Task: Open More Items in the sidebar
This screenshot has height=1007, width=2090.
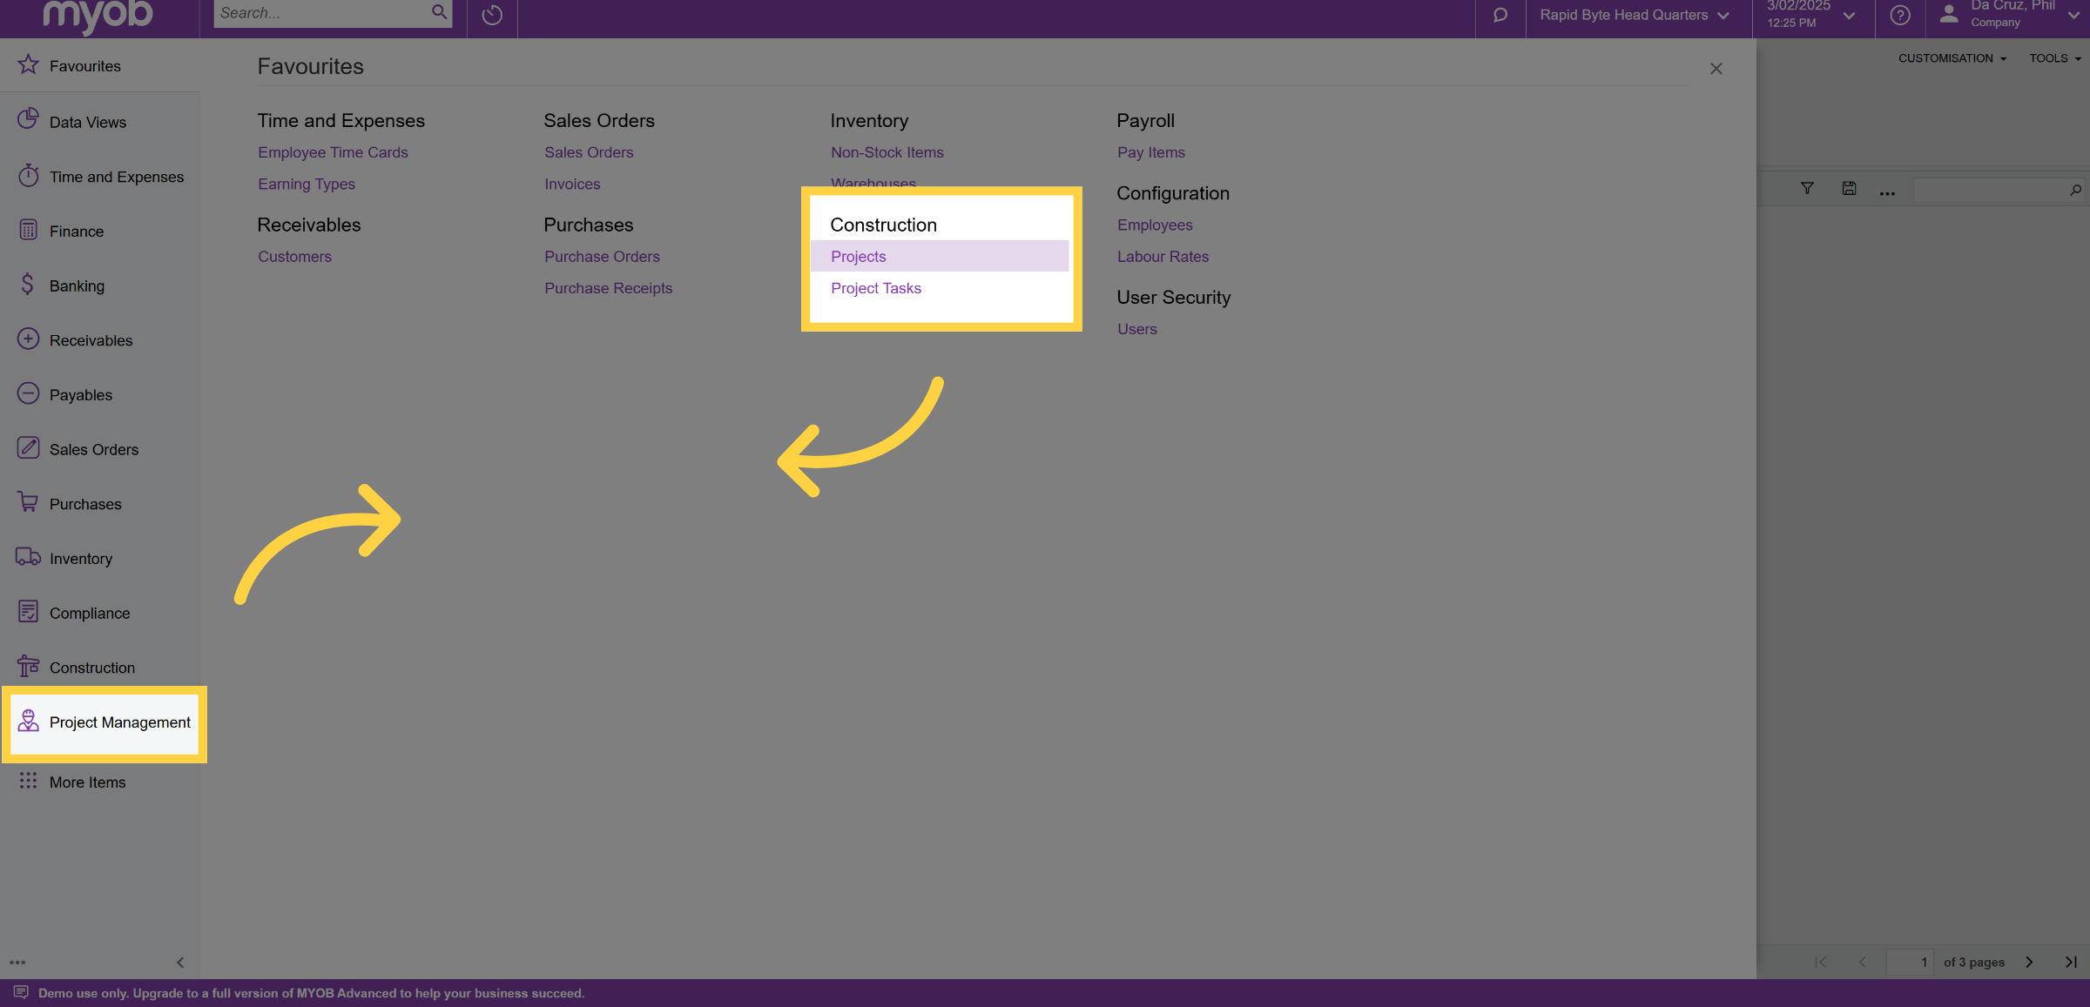Action: point(87,782)
